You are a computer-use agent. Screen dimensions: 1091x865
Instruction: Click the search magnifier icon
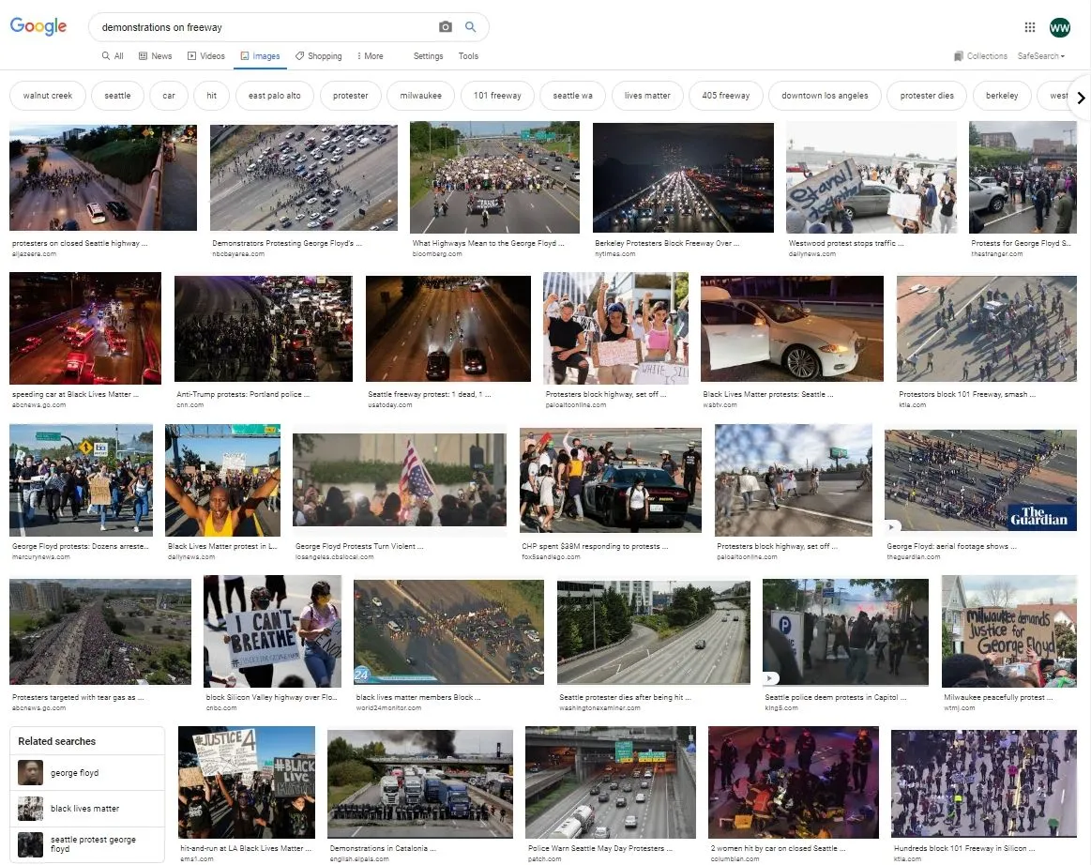(472, 26)
